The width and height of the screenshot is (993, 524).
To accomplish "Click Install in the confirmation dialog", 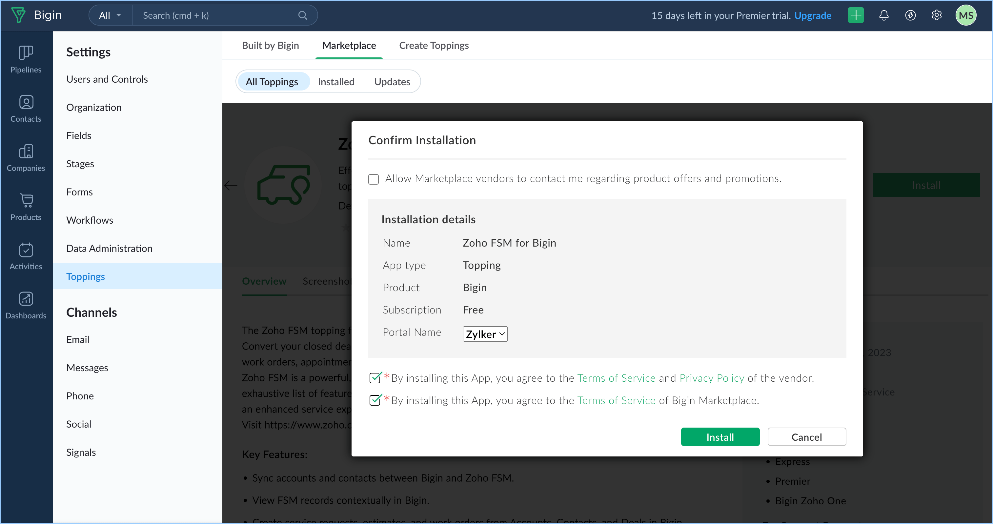I will pos(720,437).
